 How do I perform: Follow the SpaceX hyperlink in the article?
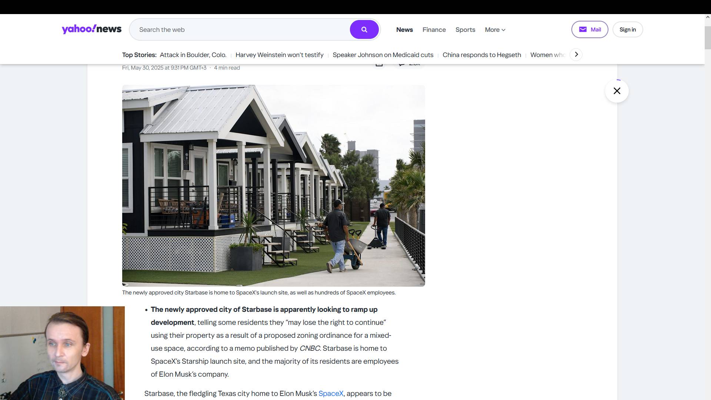coord(331,394)
